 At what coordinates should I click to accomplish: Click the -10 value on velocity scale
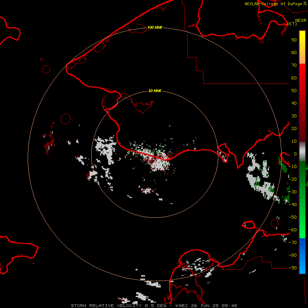[293, 167]
